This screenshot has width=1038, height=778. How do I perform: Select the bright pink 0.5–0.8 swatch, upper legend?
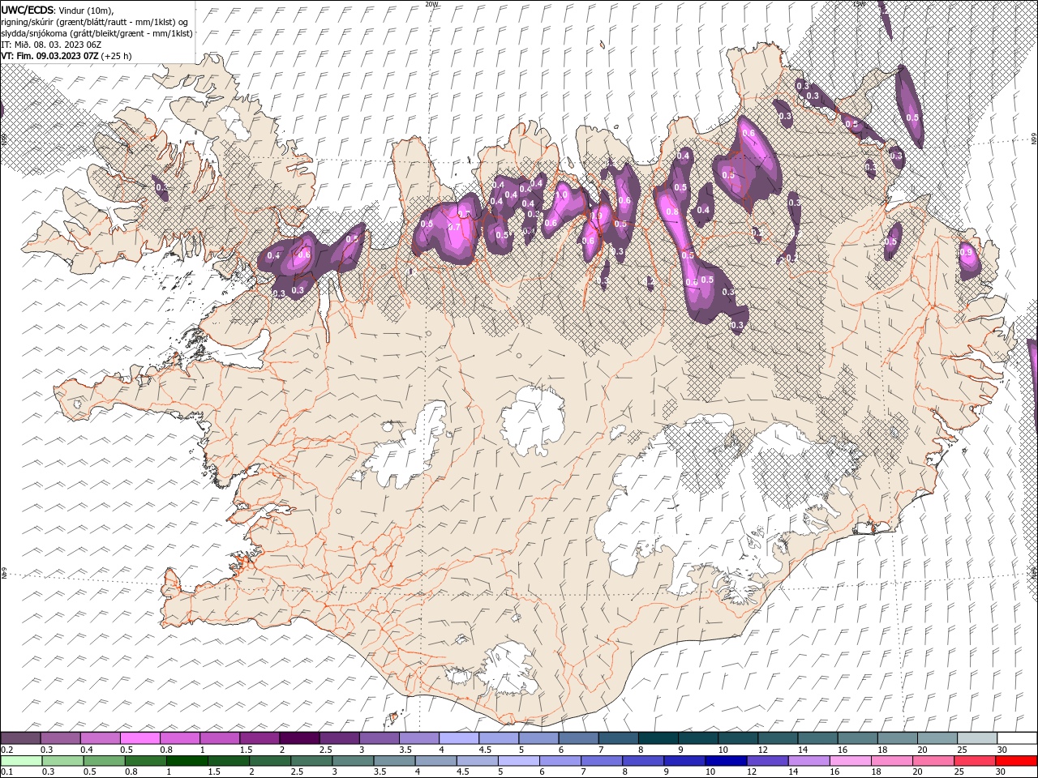click(140, 738)
